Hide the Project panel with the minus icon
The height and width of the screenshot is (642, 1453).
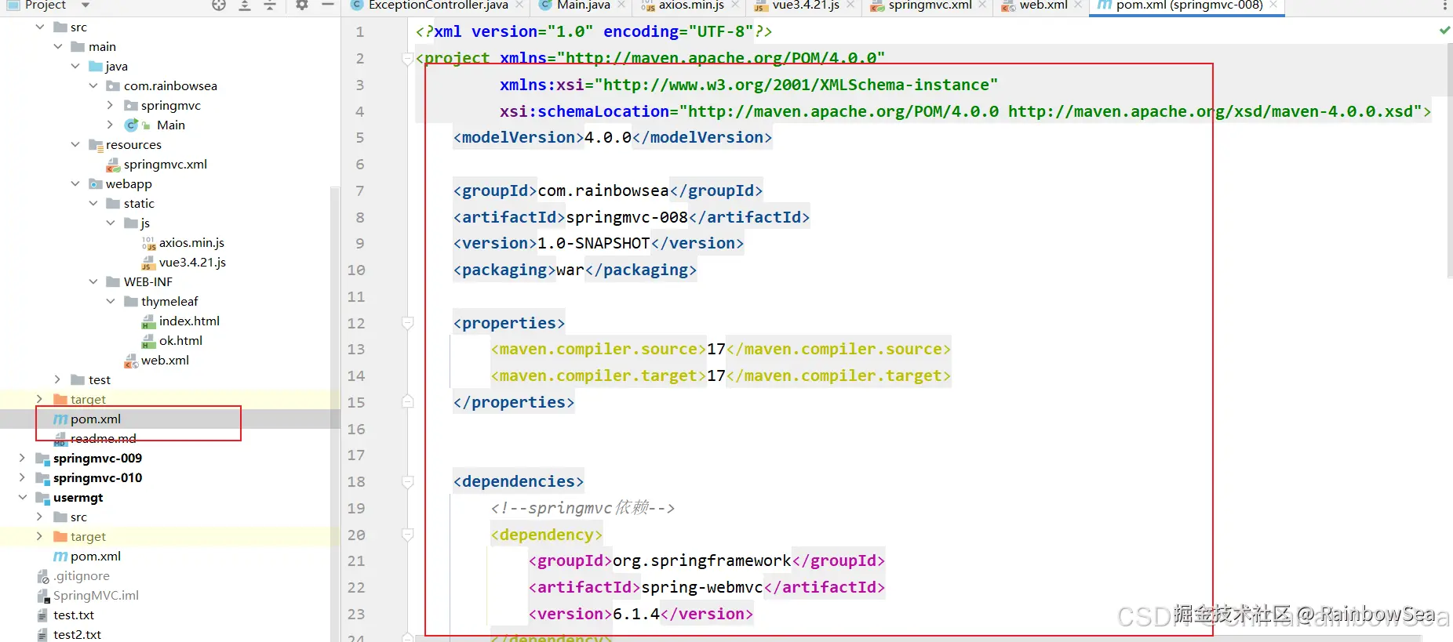click(x=328, y=5)
